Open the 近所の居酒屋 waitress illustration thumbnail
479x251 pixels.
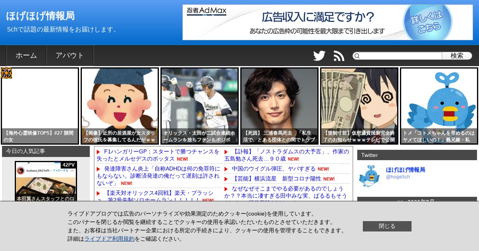[120, 106]
